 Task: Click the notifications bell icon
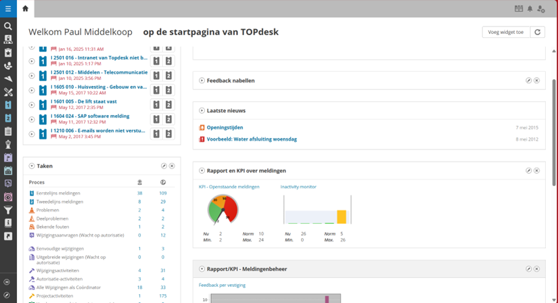coord(530,9)
